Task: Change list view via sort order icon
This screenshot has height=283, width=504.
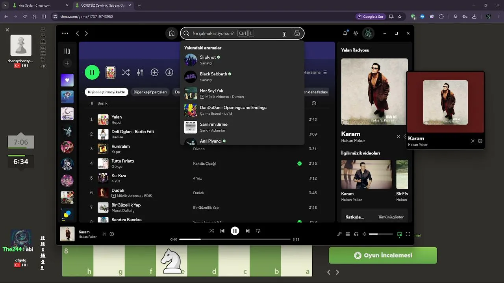Action: pyautogui.click(x=324, y=72)
